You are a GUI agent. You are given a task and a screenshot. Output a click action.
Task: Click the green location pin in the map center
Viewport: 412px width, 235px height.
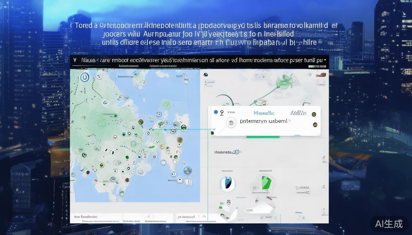[151, 129]
